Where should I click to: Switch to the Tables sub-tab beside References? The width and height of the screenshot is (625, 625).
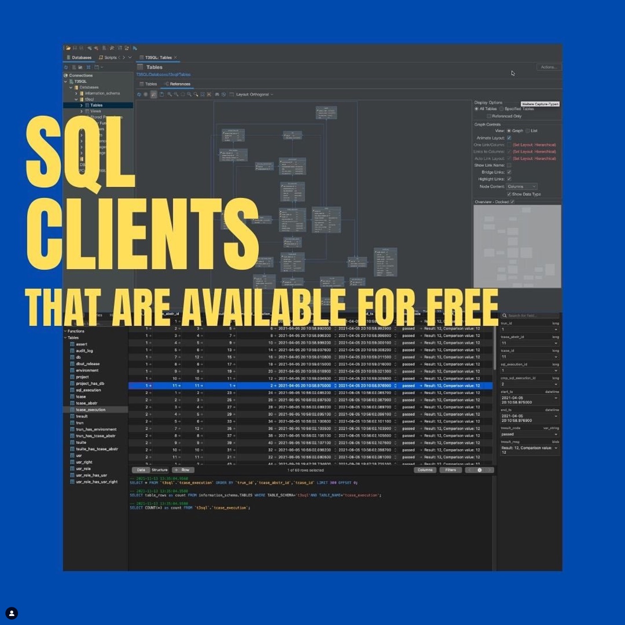point(150,84)
